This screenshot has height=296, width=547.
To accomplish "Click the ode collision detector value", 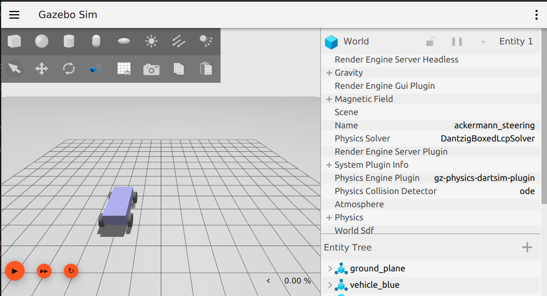I will pyautogui.click(x=527, y=191).
